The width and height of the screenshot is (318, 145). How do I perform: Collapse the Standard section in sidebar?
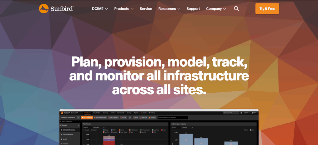point(79,125)
